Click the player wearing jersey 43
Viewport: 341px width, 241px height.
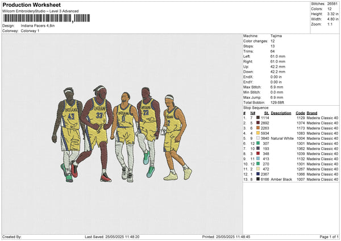[68, 135]
